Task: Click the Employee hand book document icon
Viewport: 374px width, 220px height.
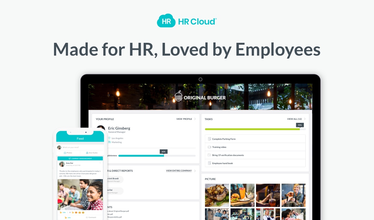Action: 209,163
